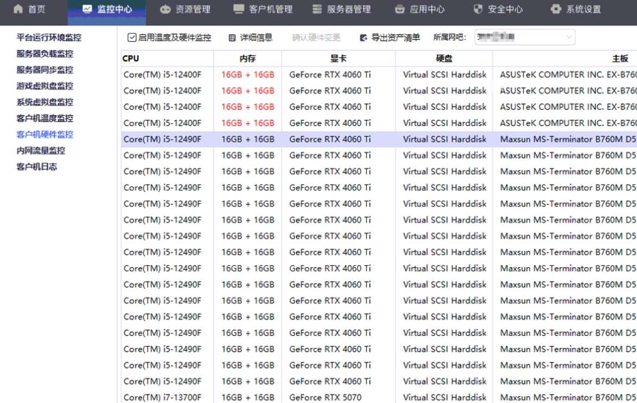Open 安全中心 tab
637x403 pixels.
click(x=498, y=9)
